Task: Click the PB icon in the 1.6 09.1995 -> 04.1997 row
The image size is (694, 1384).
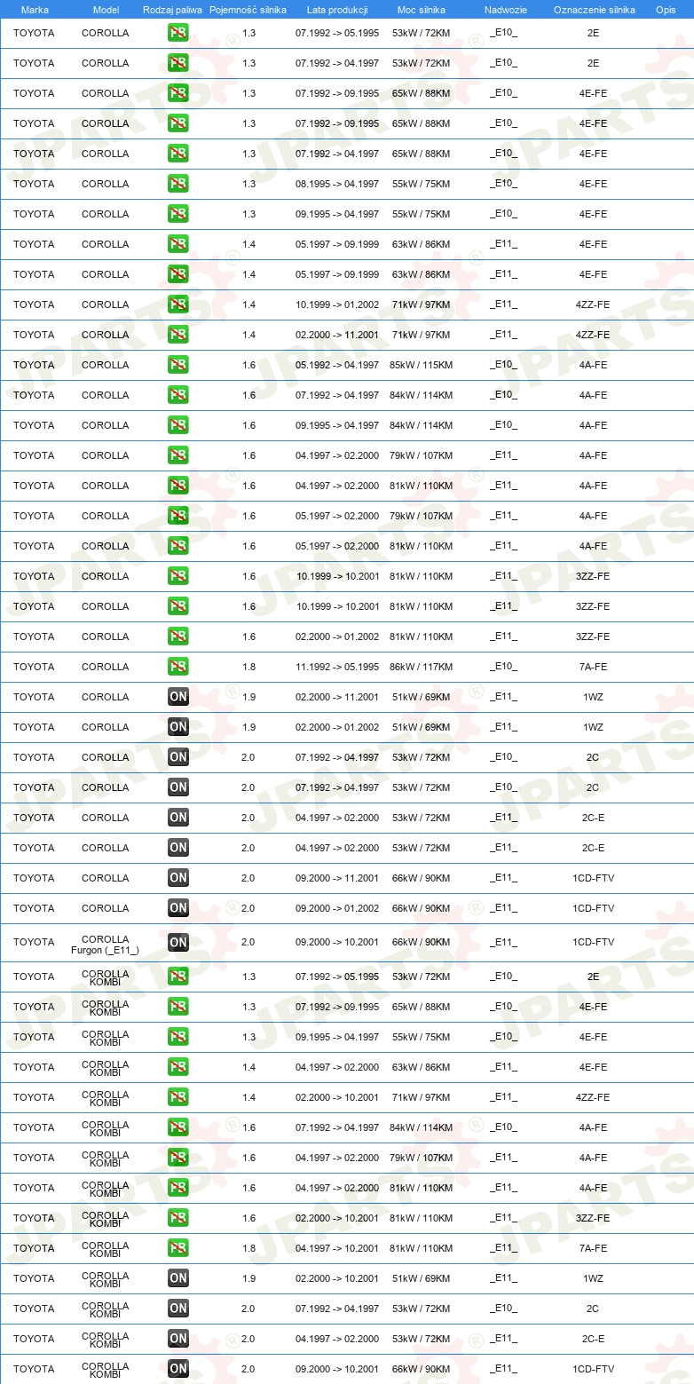Action: [177, 425]
